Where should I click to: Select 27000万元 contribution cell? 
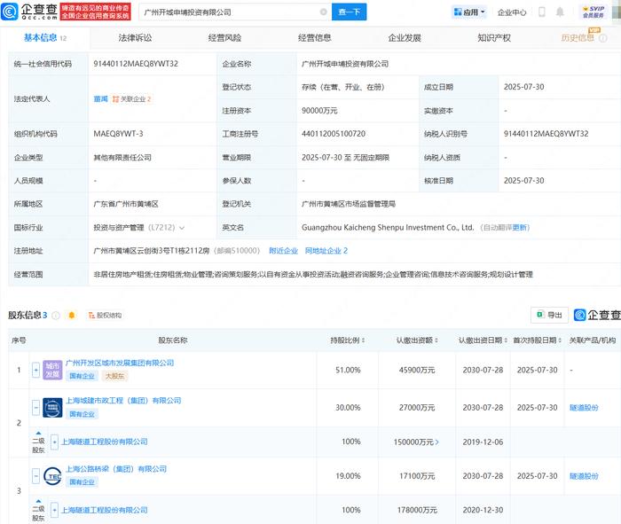417,408
